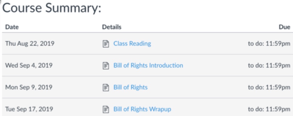Image resolution: width=293 pixels, height=116 pixels.
Task: Select the Thu Aug 22, 2019 date cell
Action: coord(30,44)
